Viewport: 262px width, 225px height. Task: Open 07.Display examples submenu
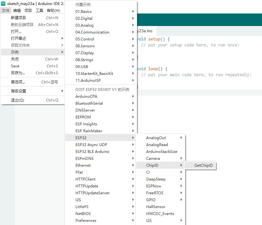(101, 53)
